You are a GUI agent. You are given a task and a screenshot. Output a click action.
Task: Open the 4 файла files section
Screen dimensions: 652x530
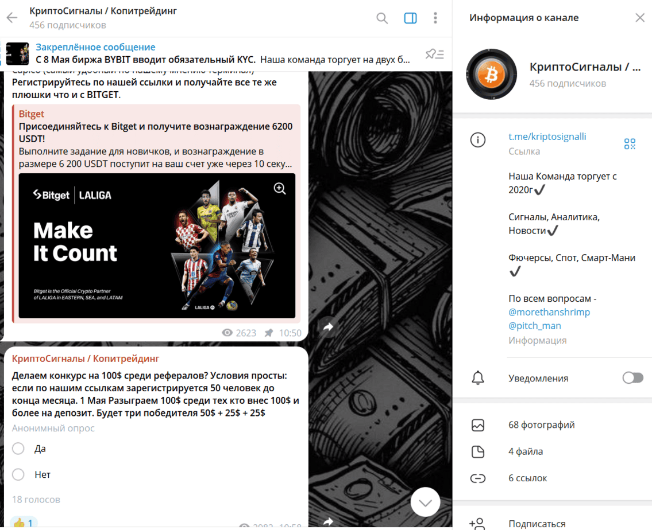coord(525,451)
